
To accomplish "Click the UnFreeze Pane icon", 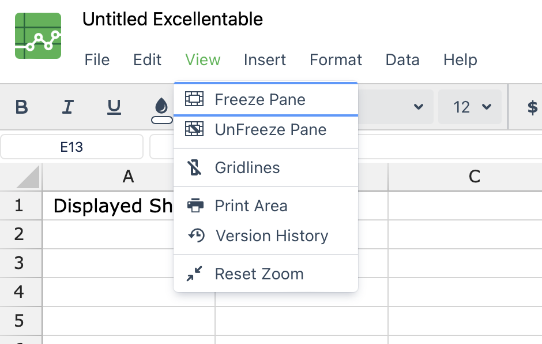I will pos(194,129).
